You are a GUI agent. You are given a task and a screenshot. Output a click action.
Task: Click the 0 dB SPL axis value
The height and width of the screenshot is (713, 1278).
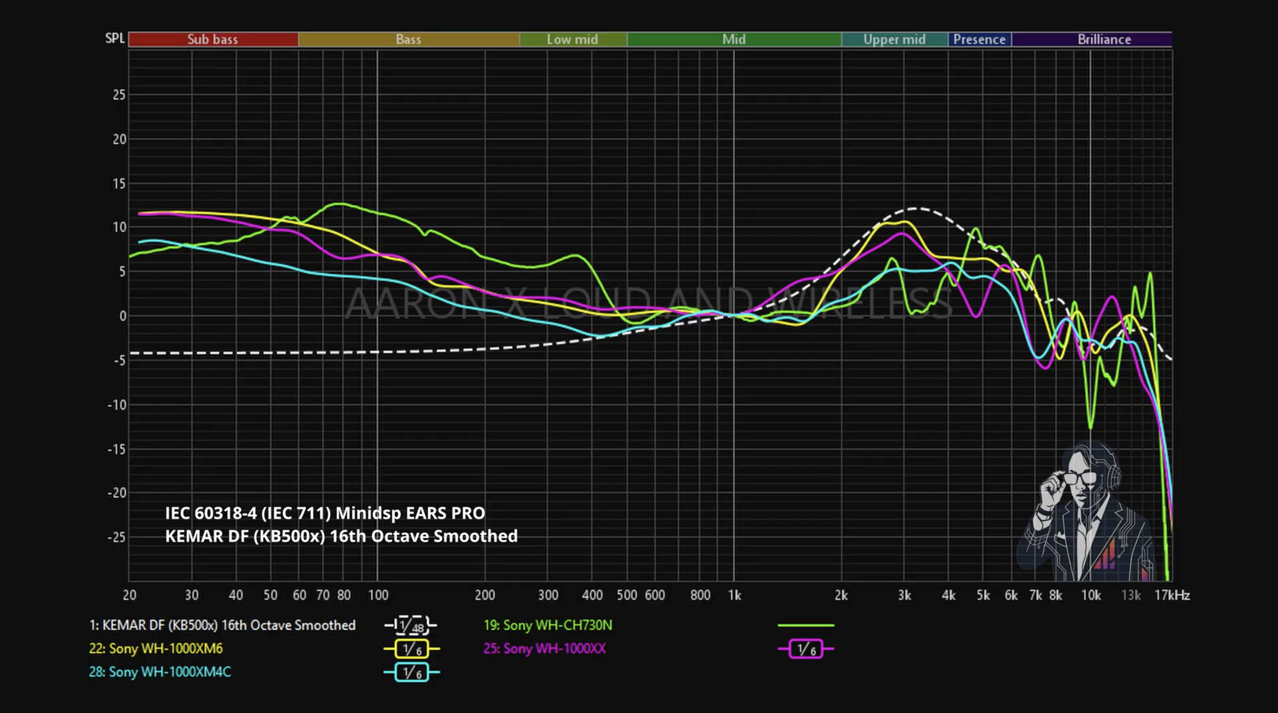coord(123,316)
